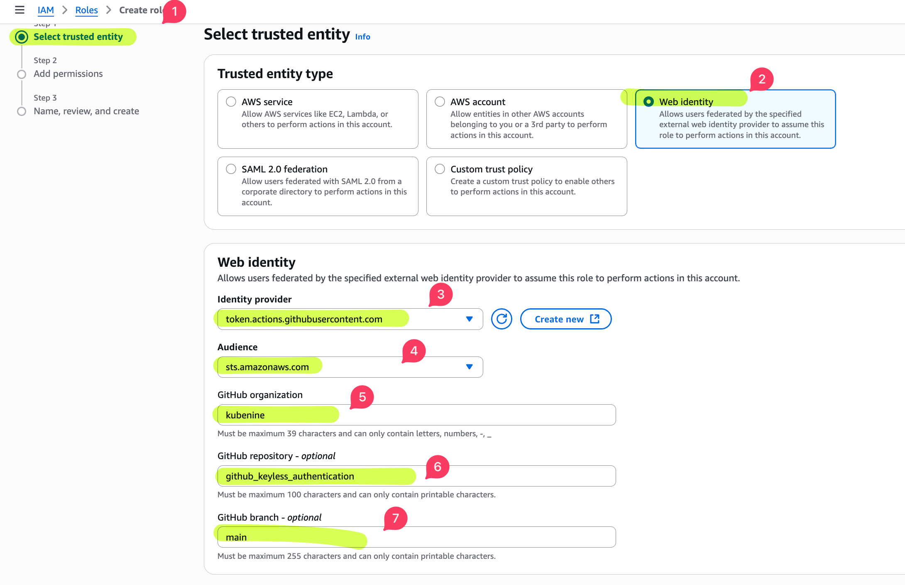Refresh the identity provider list
Viewport: 905px width, 585px height.
501,319
